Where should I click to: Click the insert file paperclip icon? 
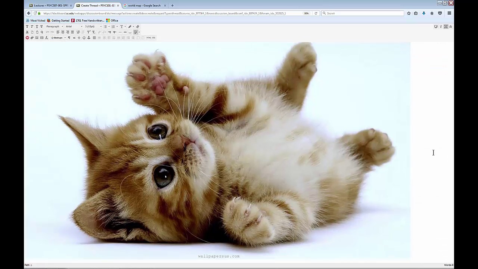pyautogui.click(x=32, y=38)
